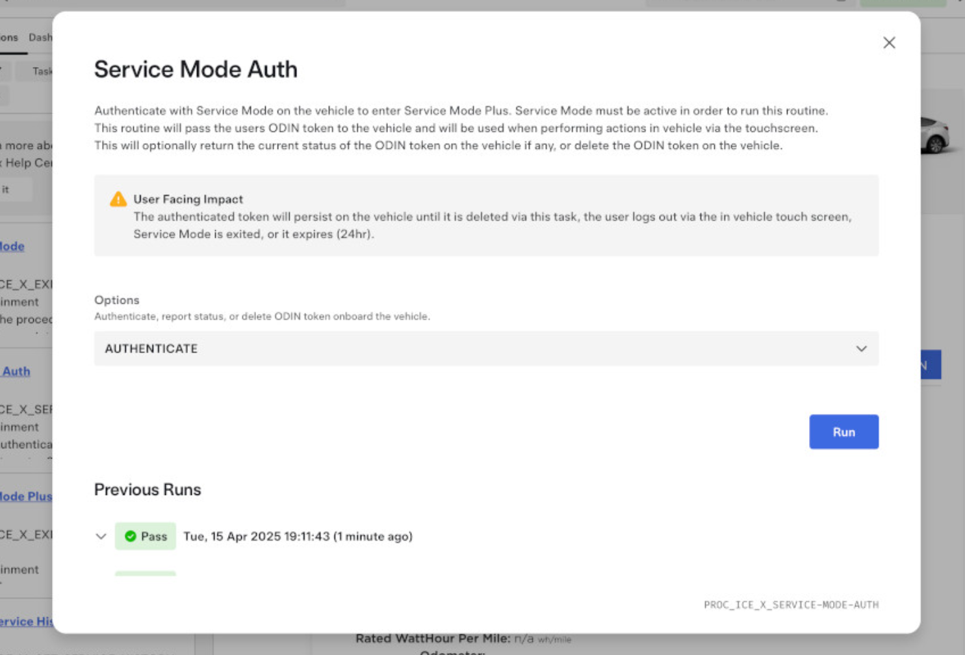
Task: Click the chevron arrow in Options field
Action: (x=861, y=349)
